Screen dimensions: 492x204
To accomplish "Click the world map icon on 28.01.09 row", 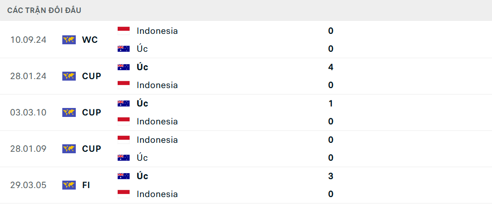I will pyautogui.click(x=69, y=149).
